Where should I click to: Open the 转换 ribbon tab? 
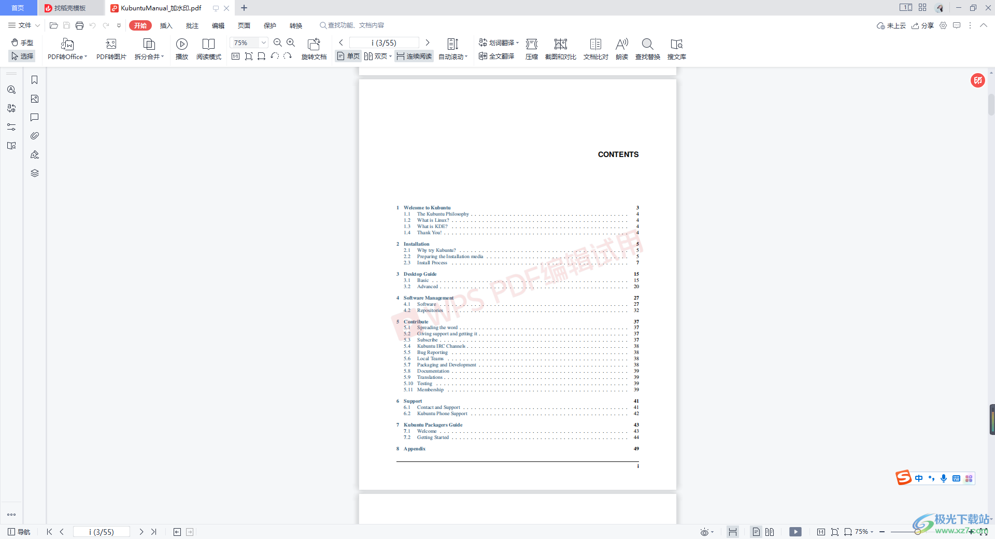coord(296,25)
